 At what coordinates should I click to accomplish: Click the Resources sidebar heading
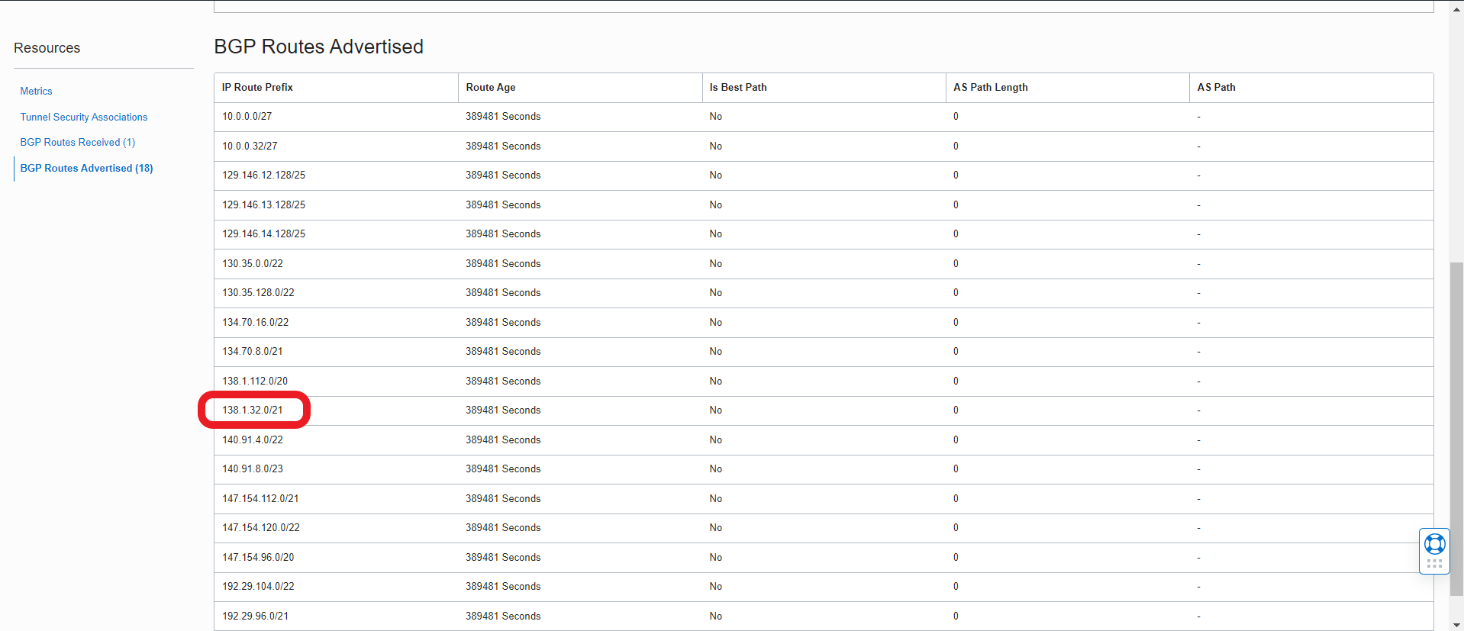click(x=47, y=48)
